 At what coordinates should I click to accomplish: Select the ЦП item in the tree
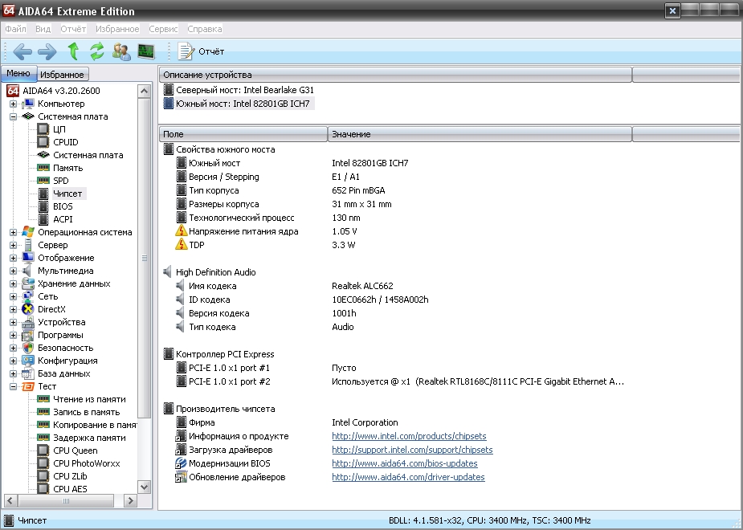pos(59,129)
